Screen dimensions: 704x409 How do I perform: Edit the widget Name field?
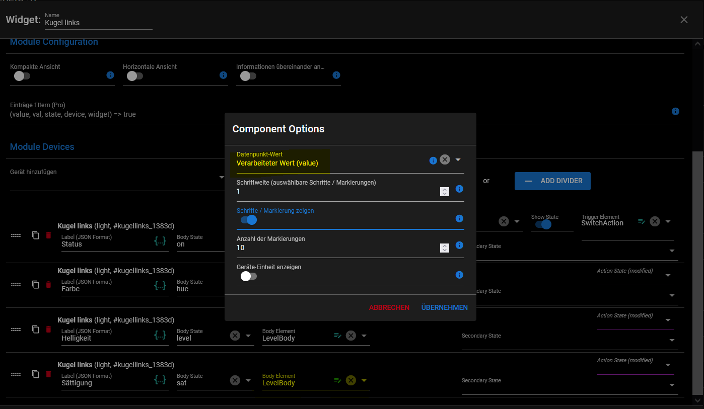pos(98,23)
